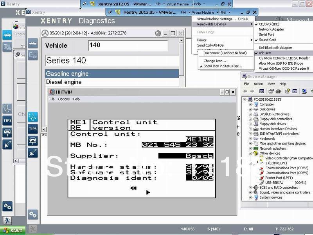Select Diesel engine row
This screenshot has height=235, width=313.
click(x=112, y=82)
